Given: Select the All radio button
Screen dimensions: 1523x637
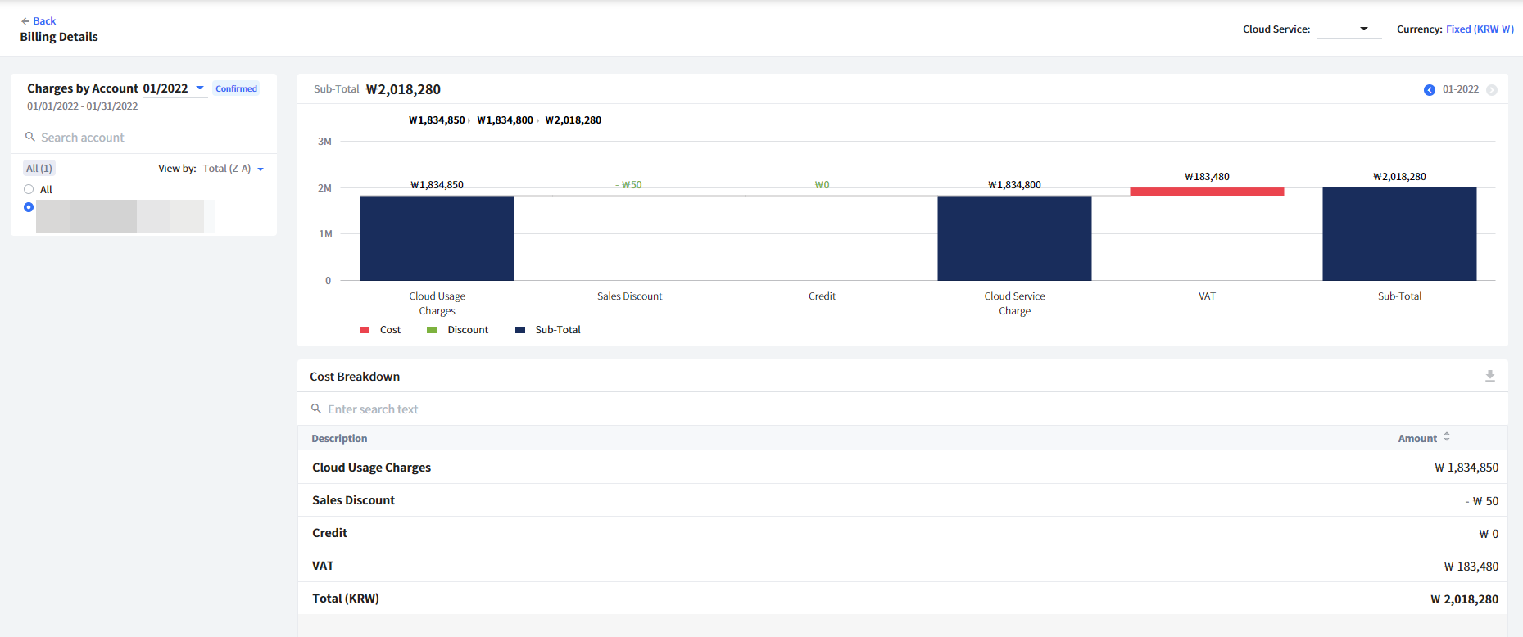Looking at the screenshot, I should [29, 189].
